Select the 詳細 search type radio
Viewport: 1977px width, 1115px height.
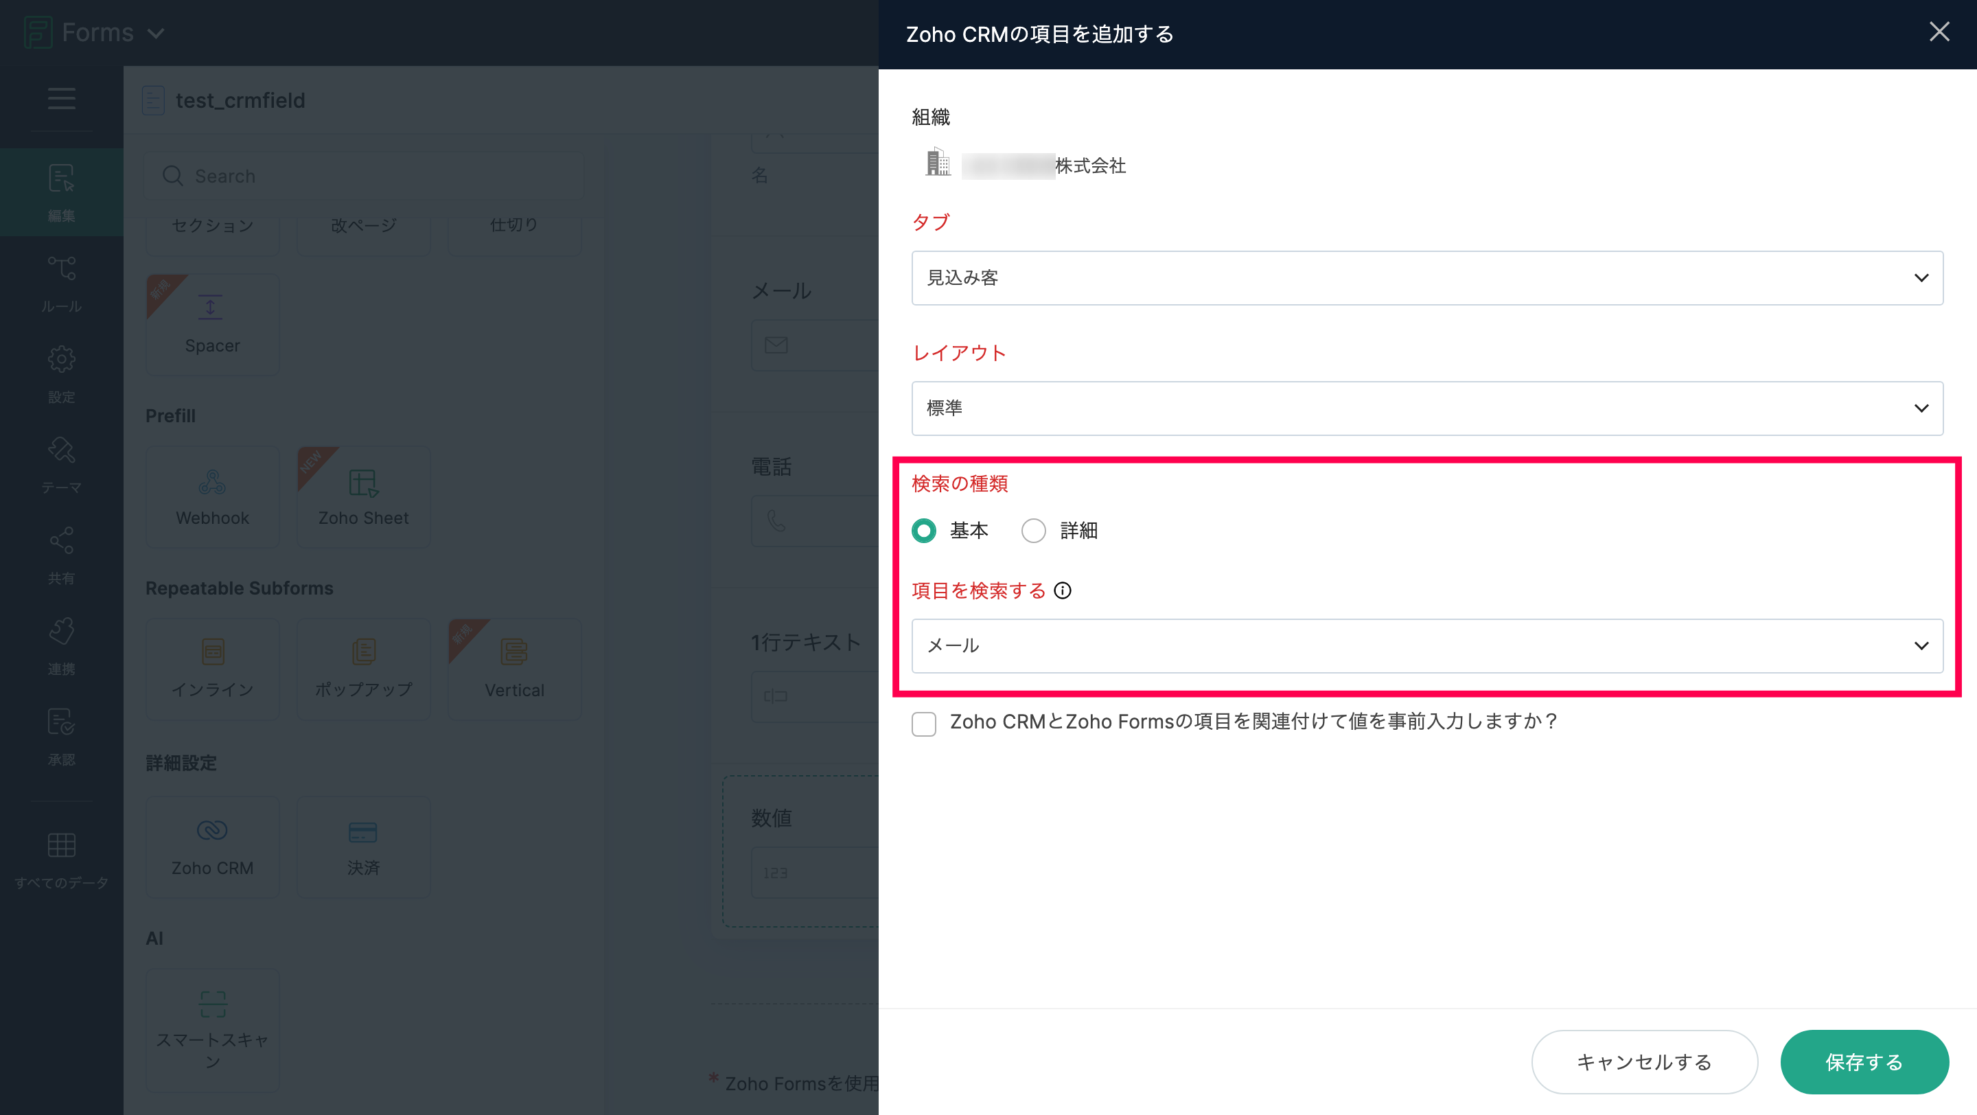1033,530
